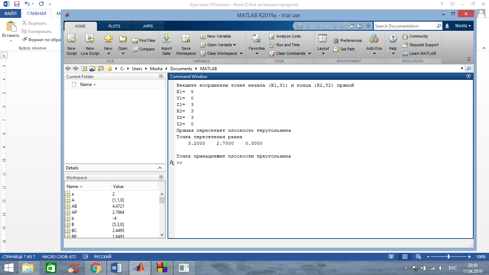The width and height of the screenshot is (489, 275).
Task: Click Documents in the address path
Action: [181, 68]
